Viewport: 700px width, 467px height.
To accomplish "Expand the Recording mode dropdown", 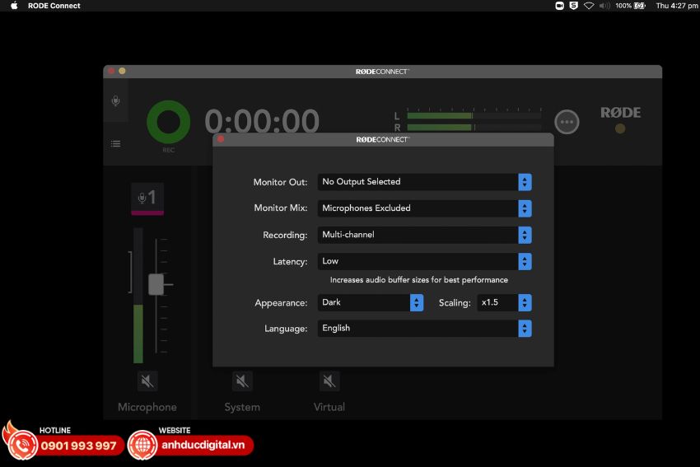I will [x=424, y=235].
